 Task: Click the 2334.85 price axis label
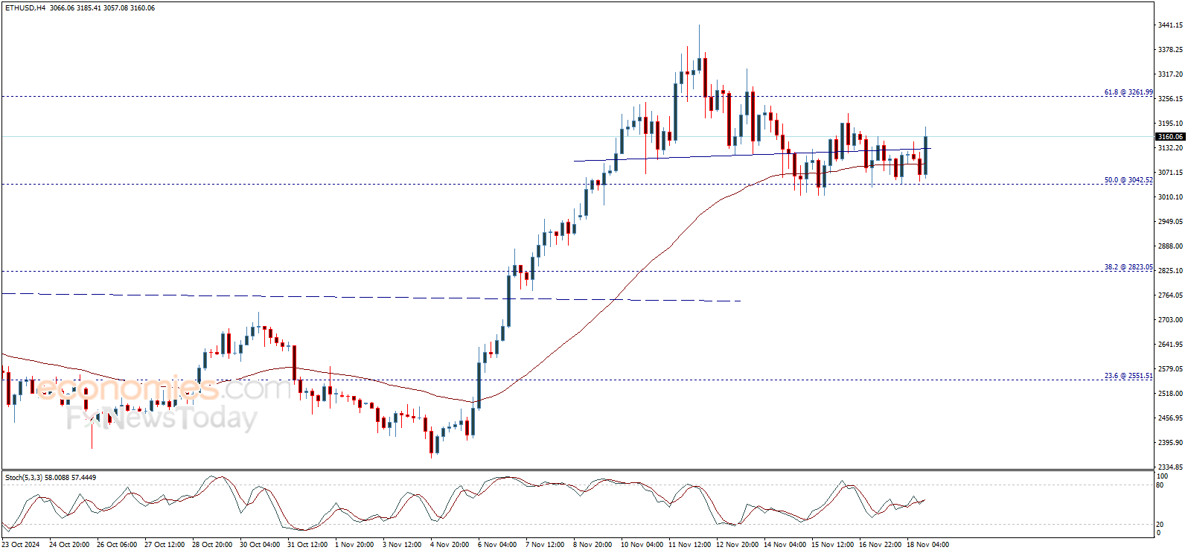click(x=1169, y=467)
